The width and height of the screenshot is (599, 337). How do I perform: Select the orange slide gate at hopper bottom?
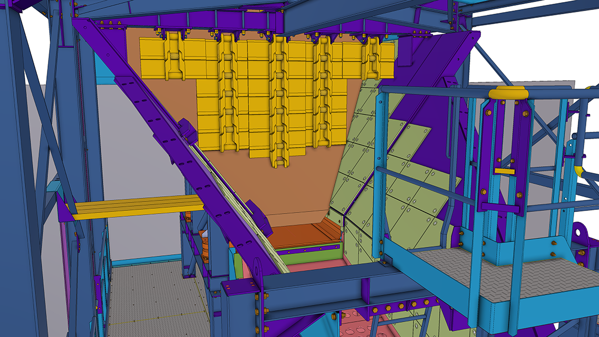(x=305, y=235)
